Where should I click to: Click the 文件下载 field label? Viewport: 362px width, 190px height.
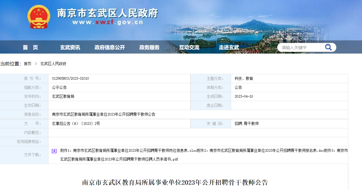(32, 155)
